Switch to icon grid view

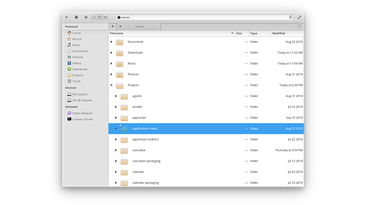[94, 17]
